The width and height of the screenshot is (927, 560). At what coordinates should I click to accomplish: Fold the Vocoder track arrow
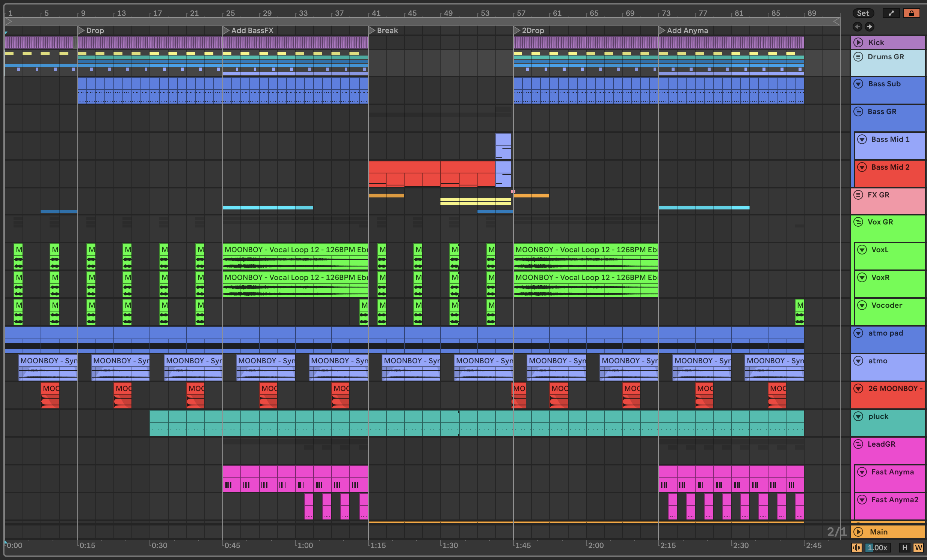point(862,305)
